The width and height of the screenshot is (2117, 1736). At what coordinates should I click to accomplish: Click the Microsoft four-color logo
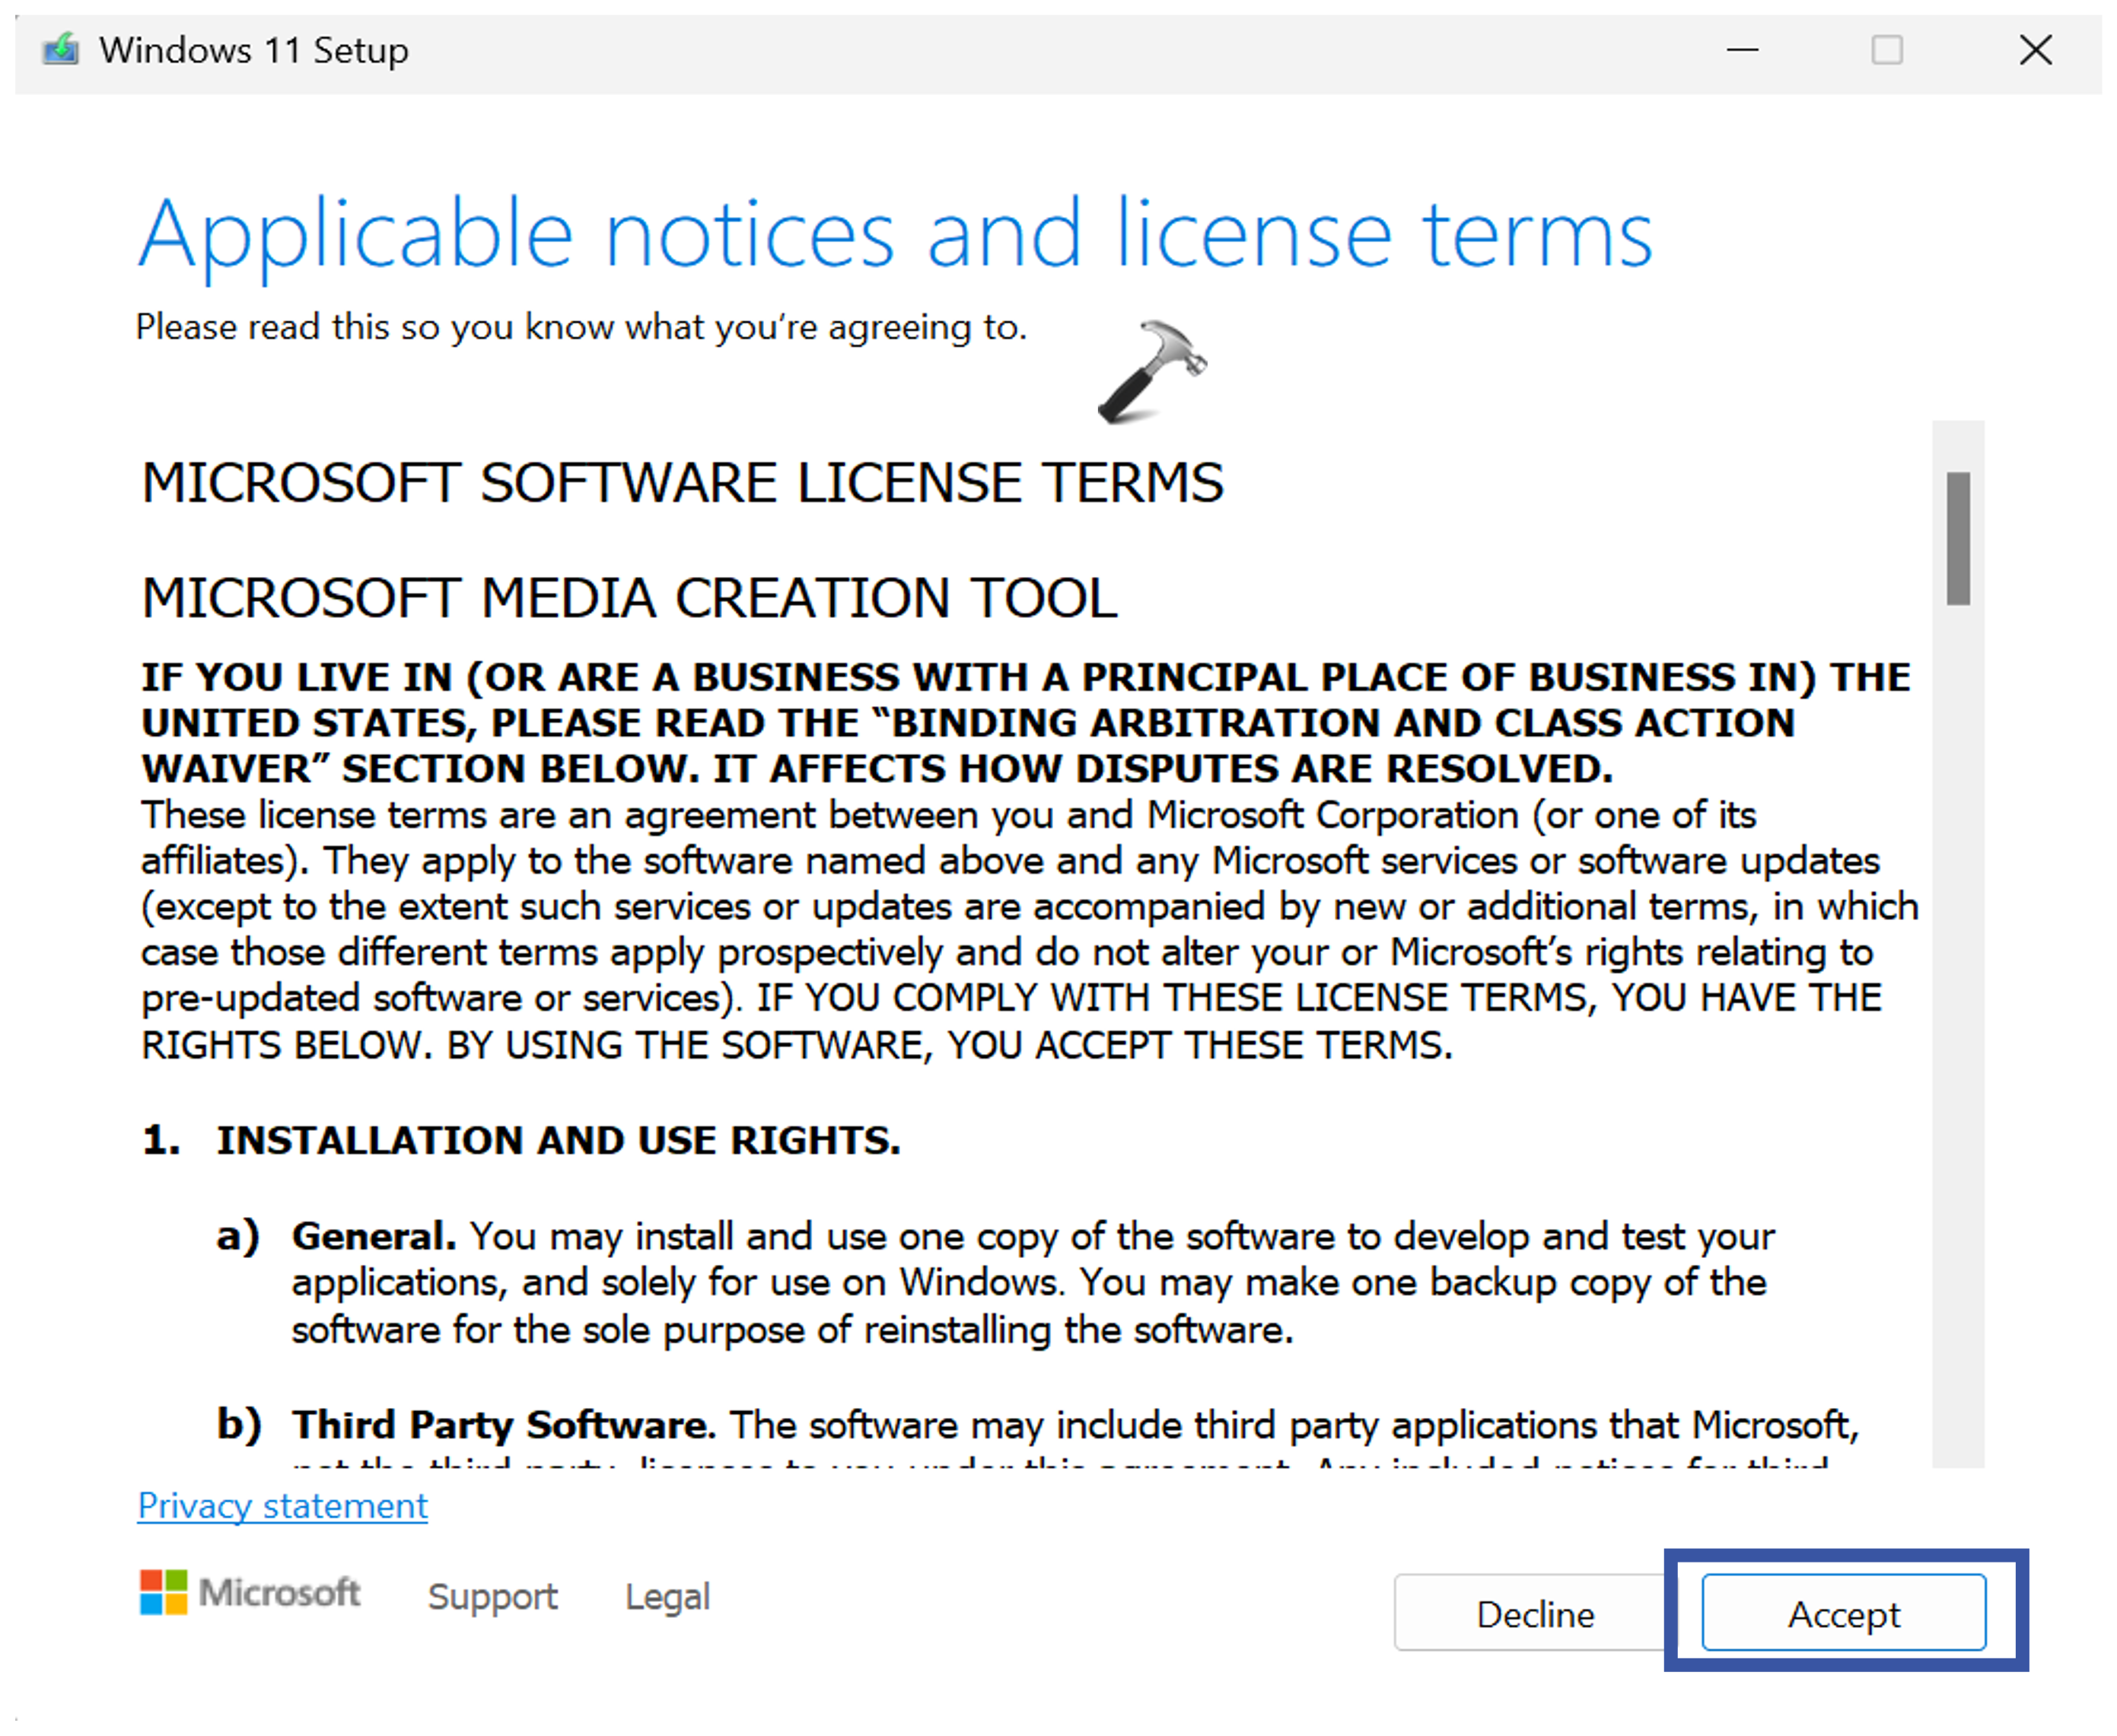pyautogui.click(x=163, y=1592)
